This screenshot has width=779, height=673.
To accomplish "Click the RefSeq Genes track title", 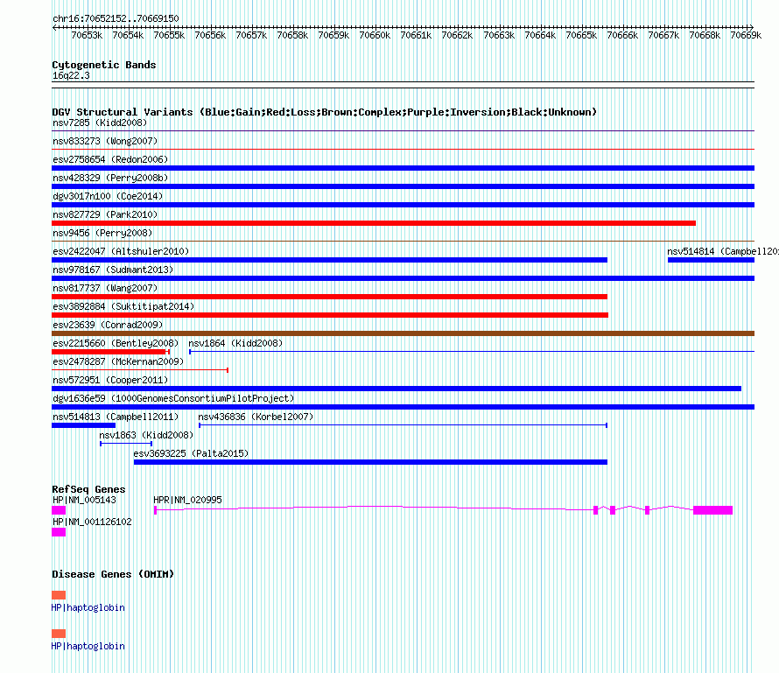I will tap(88, 489).
